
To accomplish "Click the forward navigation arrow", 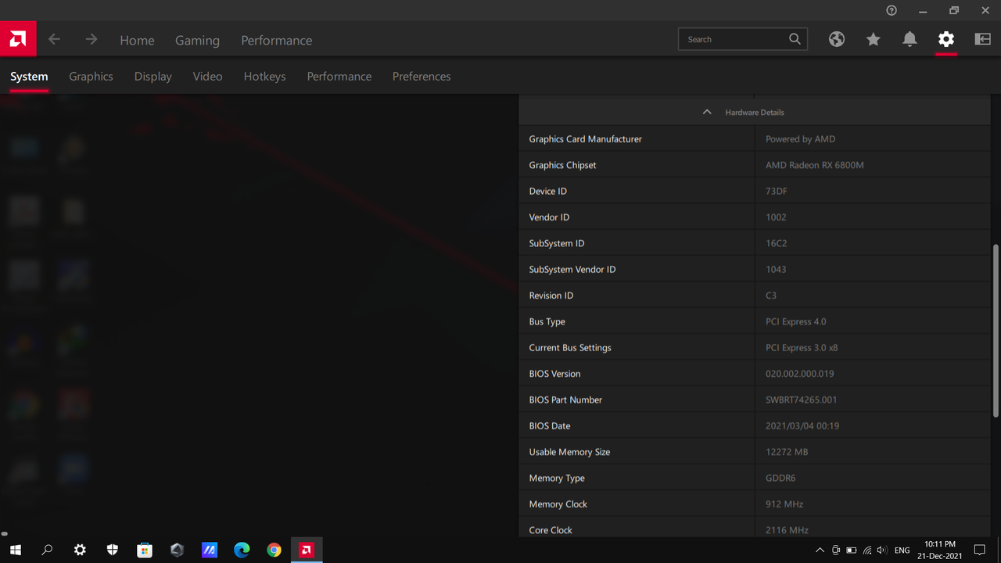I will tap(91, 39).
